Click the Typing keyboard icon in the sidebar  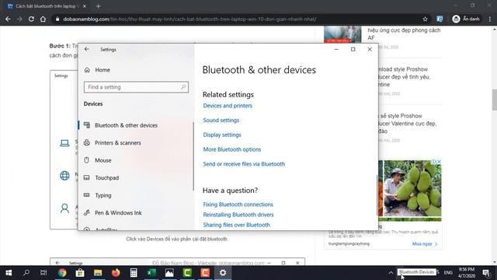point(86,194)
